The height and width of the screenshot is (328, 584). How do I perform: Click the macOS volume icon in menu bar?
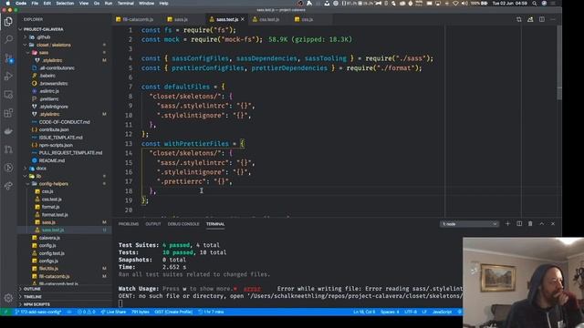coord(464,4)
